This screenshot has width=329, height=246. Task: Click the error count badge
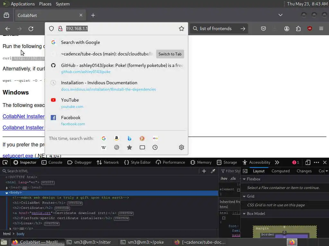coord(296,162)
